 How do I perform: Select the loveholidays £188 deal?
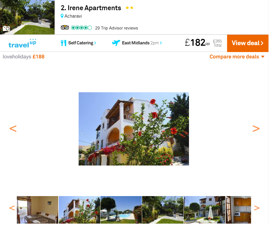[23, 57]
